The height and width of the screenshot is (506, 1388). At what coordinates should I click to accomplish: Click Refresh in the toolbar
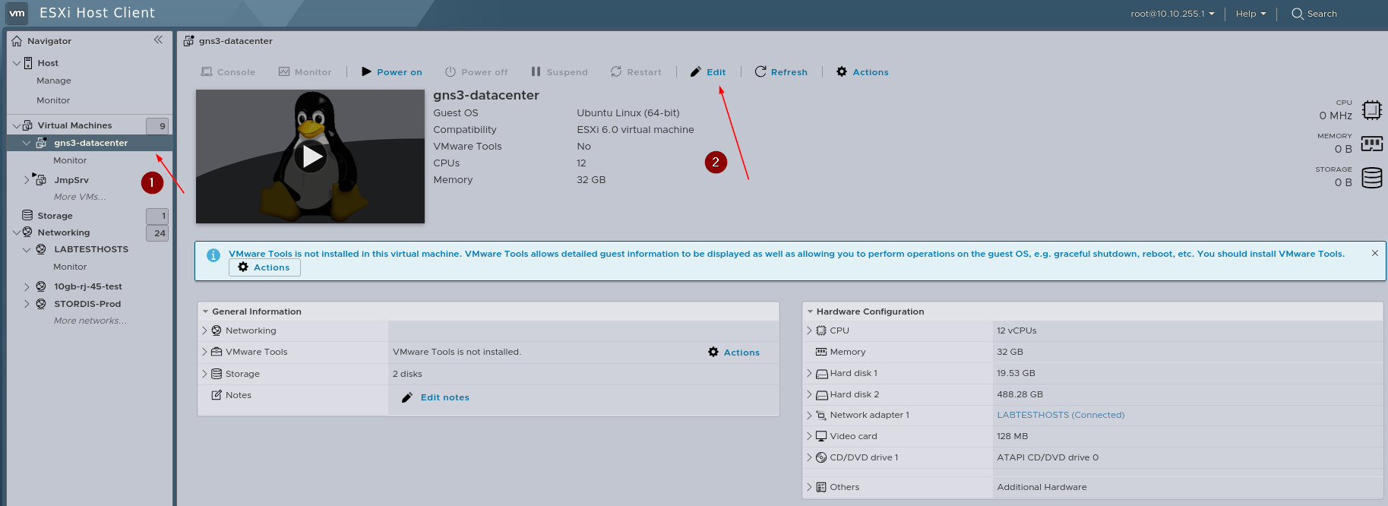click(780, 72)
